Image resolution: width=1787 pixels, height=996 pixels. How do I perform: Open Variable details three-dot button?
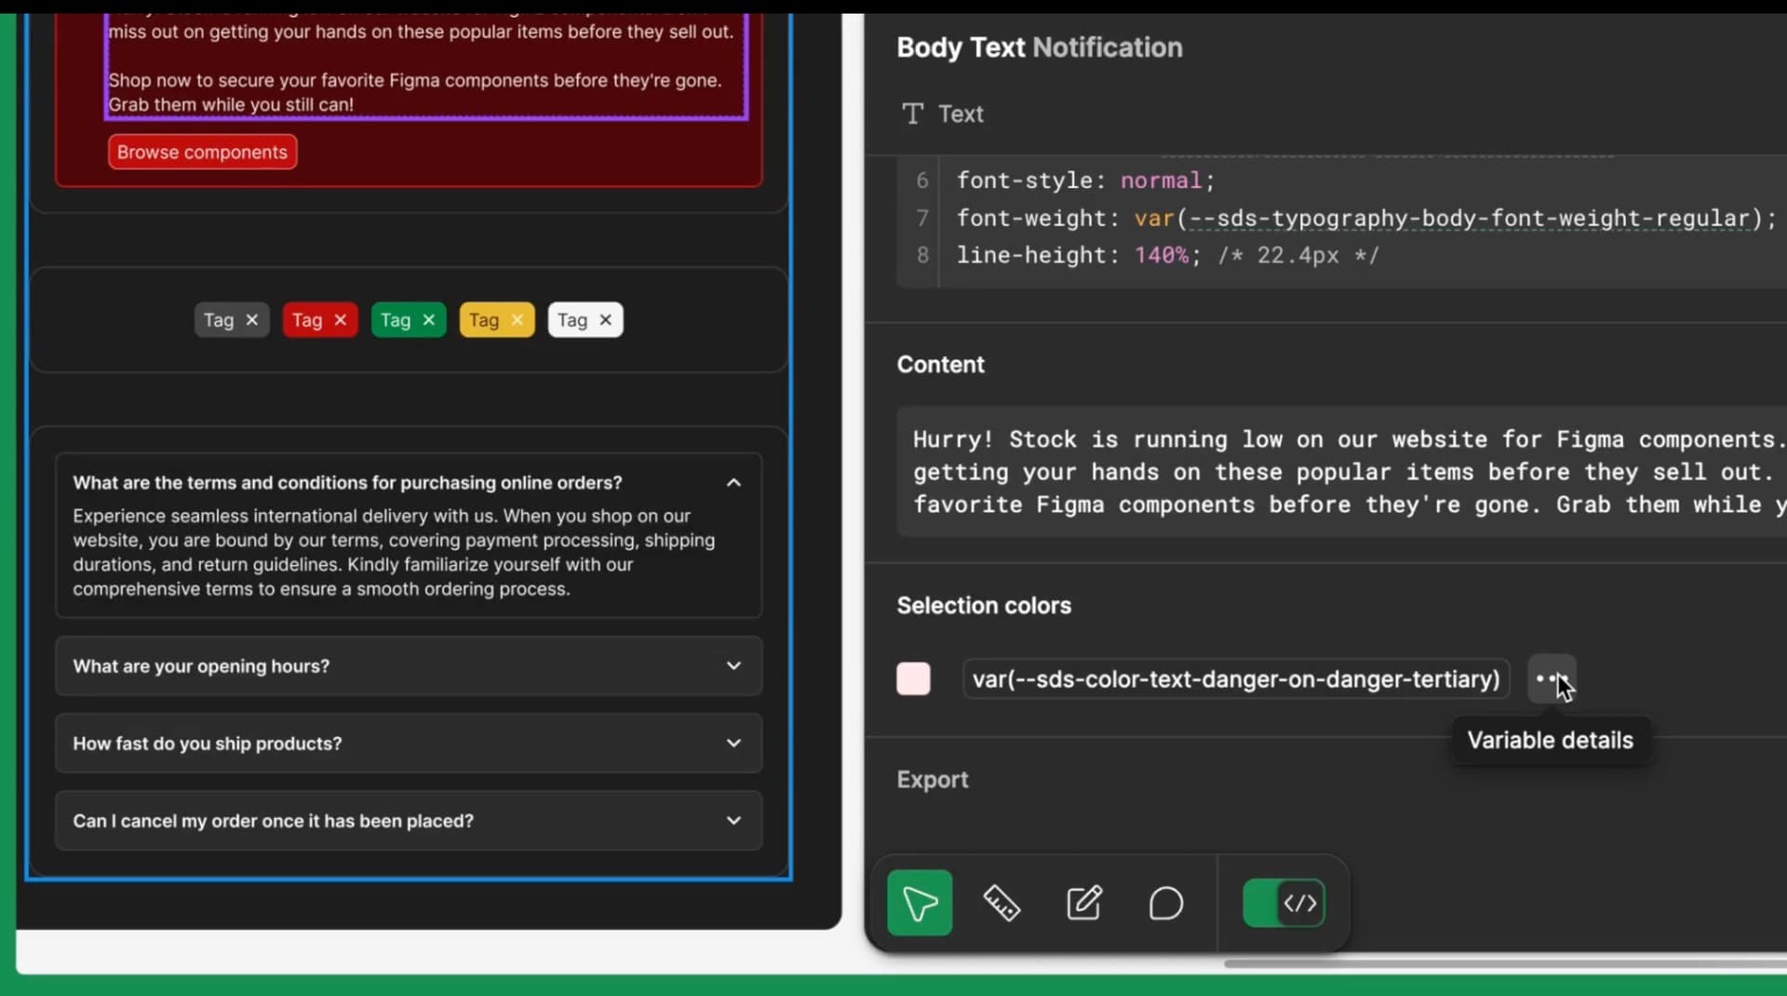tap(1552, 679)
